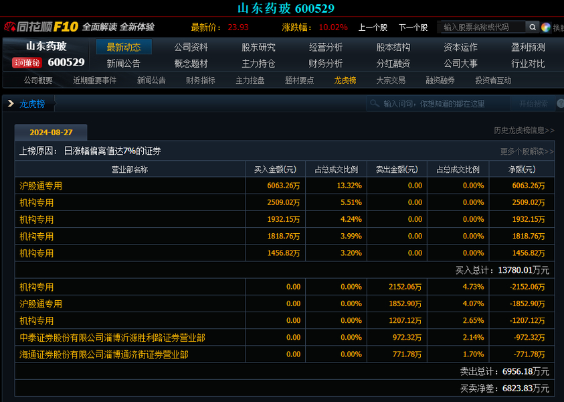Click the 开始搜索 button
564x402 pixels.
coord(533,104)
